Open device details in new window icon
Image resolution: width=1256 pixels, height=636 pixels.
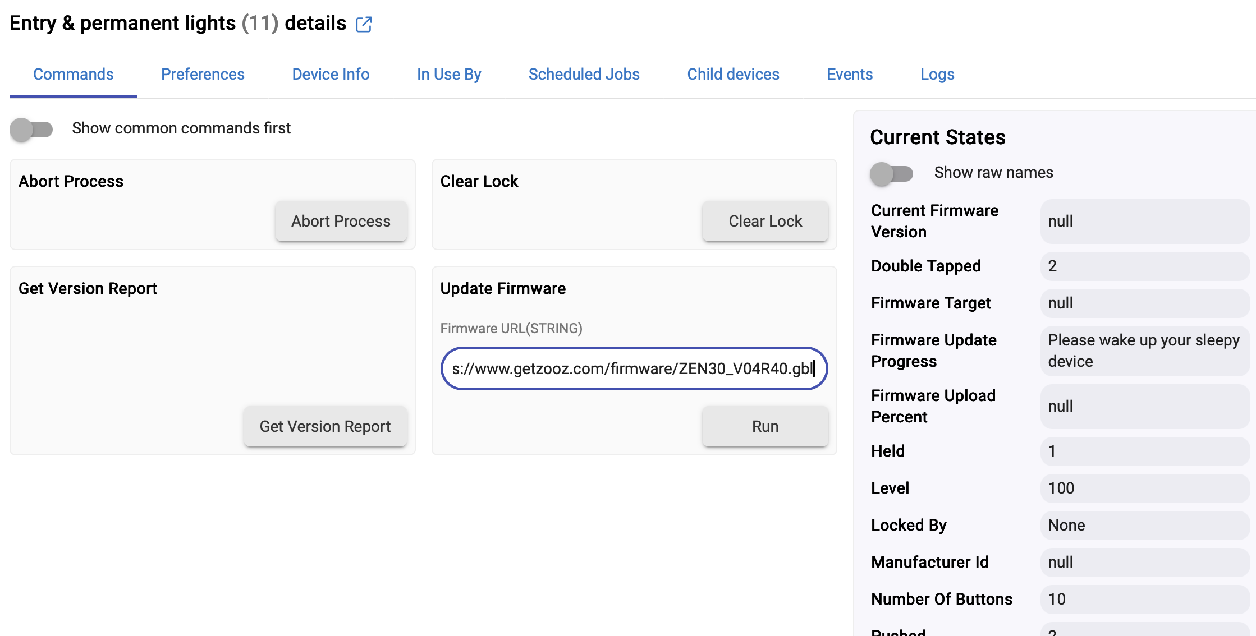(x=364, y=24)
